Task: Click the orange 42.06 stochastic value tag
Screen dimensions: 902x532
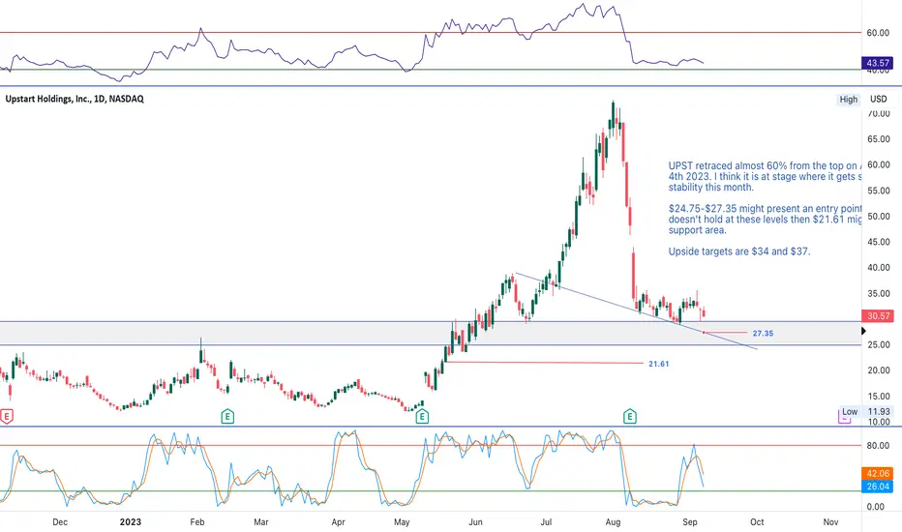Action: pos(878,473)
